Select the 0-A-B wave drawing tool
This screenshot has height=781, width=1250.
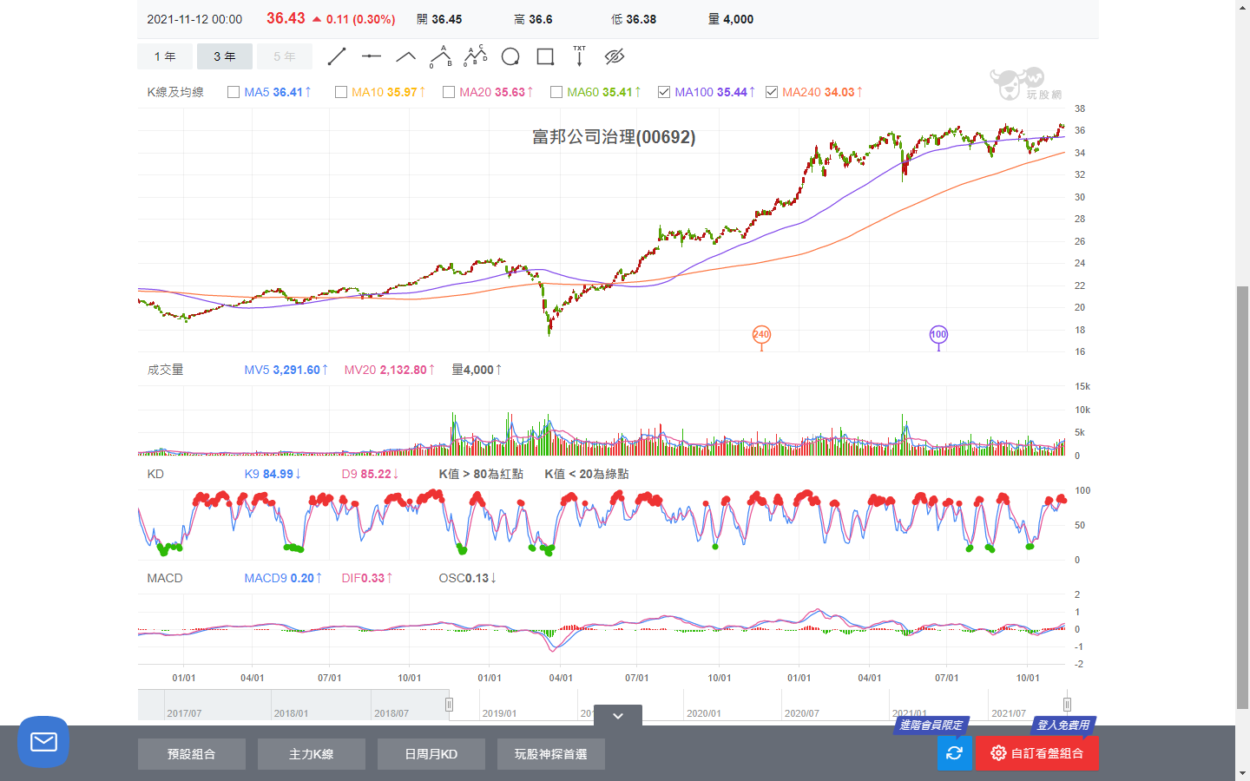[441, 56]
